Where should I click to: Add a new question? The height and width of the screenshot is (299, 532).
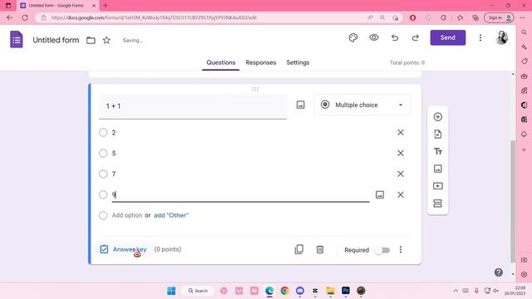pos(438,117)
